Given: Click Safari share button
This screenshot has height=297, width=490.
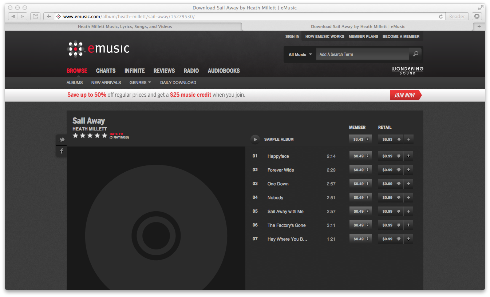Looking at the screenshot, I should point(35,16).
